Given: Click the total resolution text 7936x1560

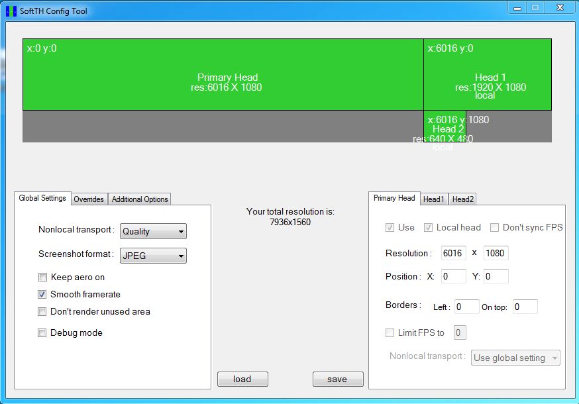Looking at the screenshot, I should click(x=290, y=223).
